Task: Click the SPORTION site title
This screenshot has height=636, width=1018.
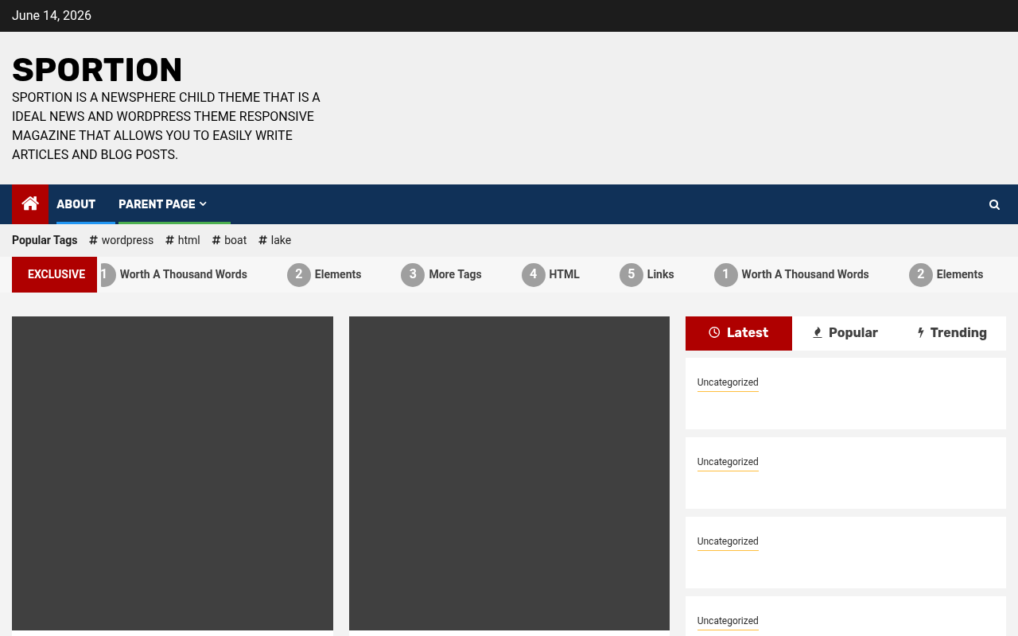Action: pyautogui.click(x=97, y=70)
